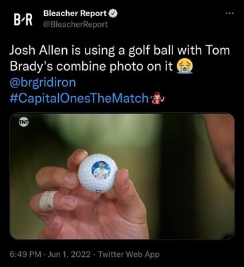Click the Jun 1, 2022 date
244x267 pixels.
click(70, 254)
